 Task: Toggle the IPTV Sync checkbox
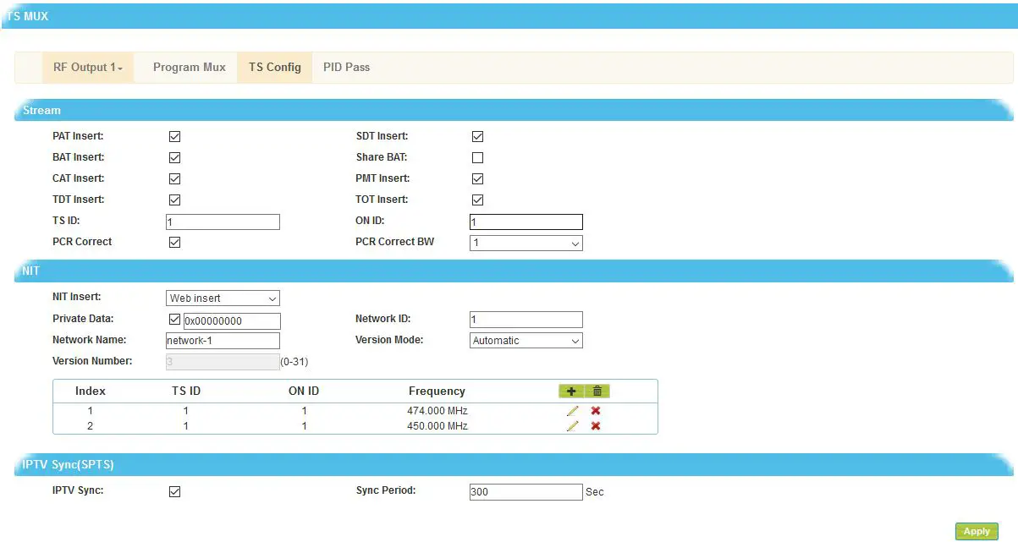[x=175, y=491]
